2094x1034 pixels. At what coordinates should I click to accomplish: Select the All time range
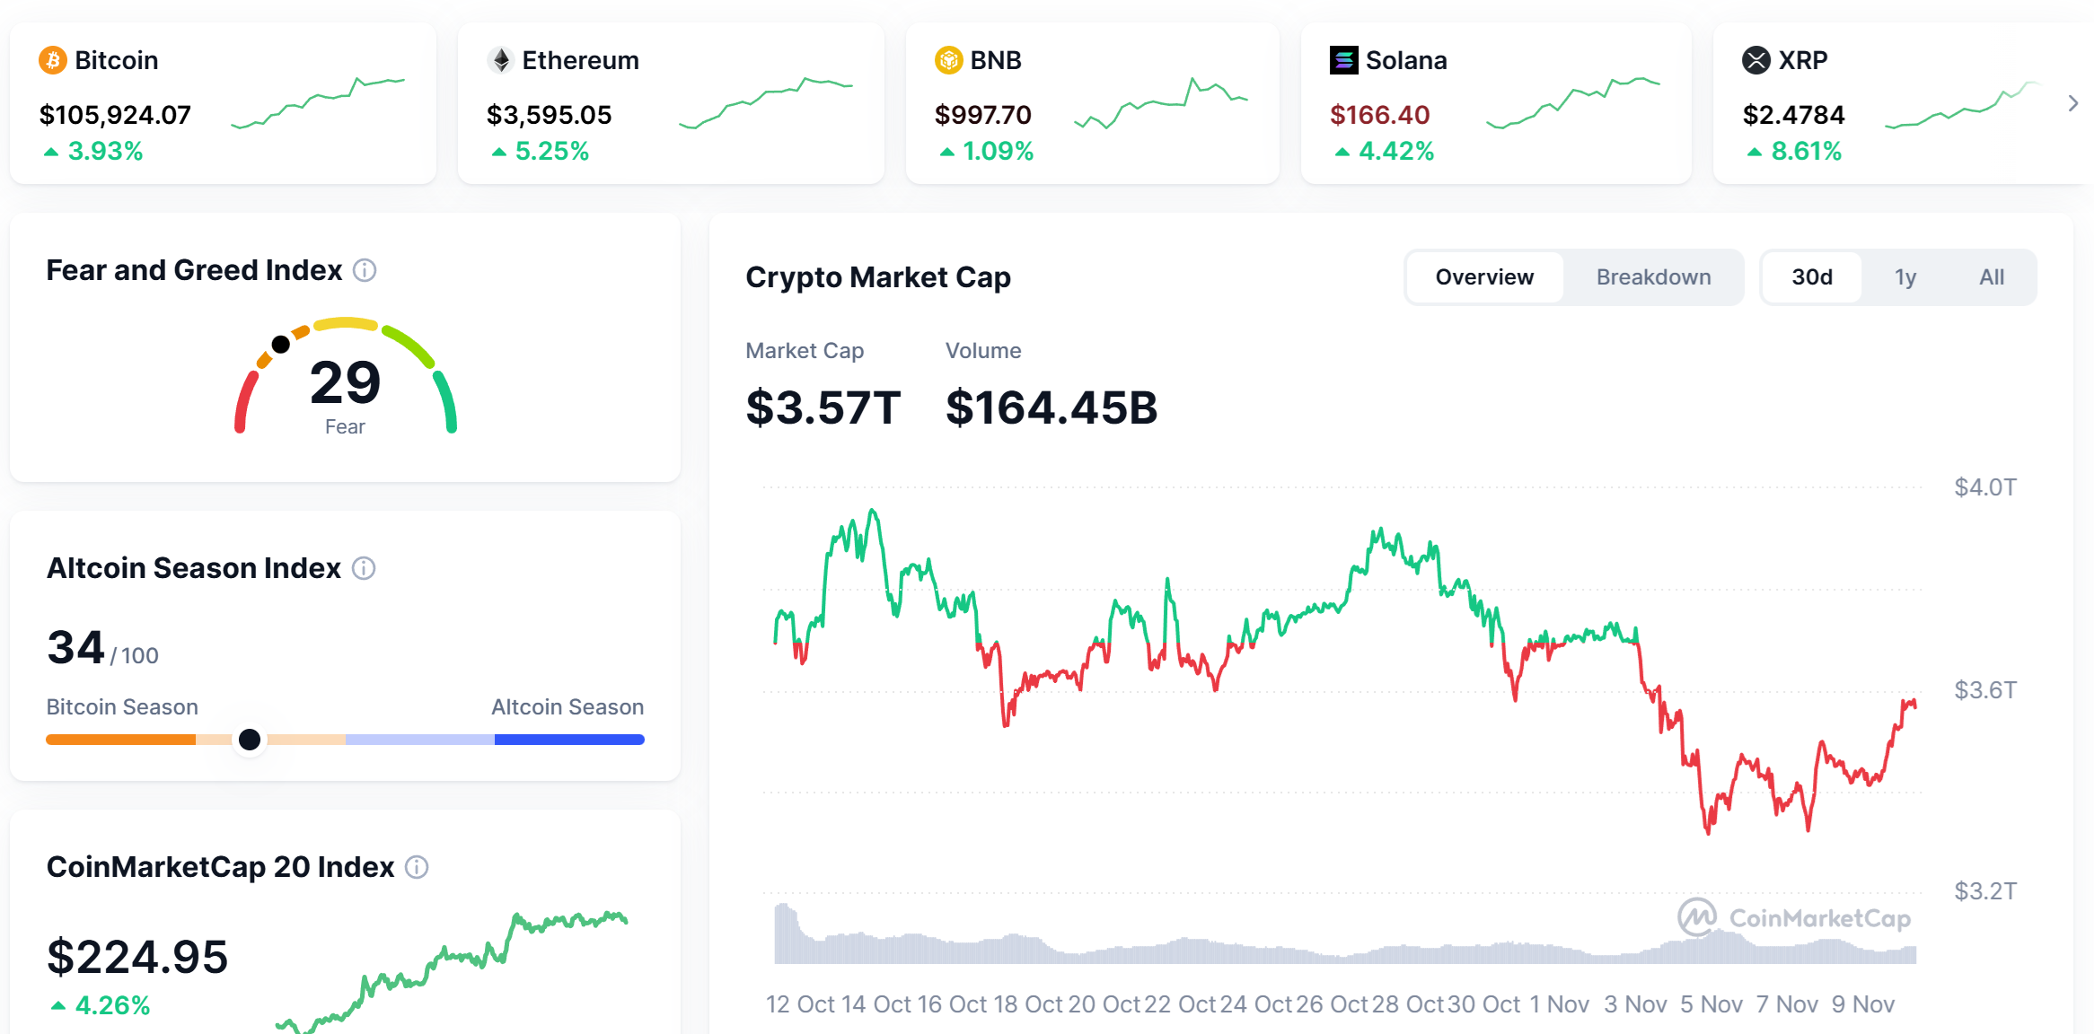pos(1991,277)
